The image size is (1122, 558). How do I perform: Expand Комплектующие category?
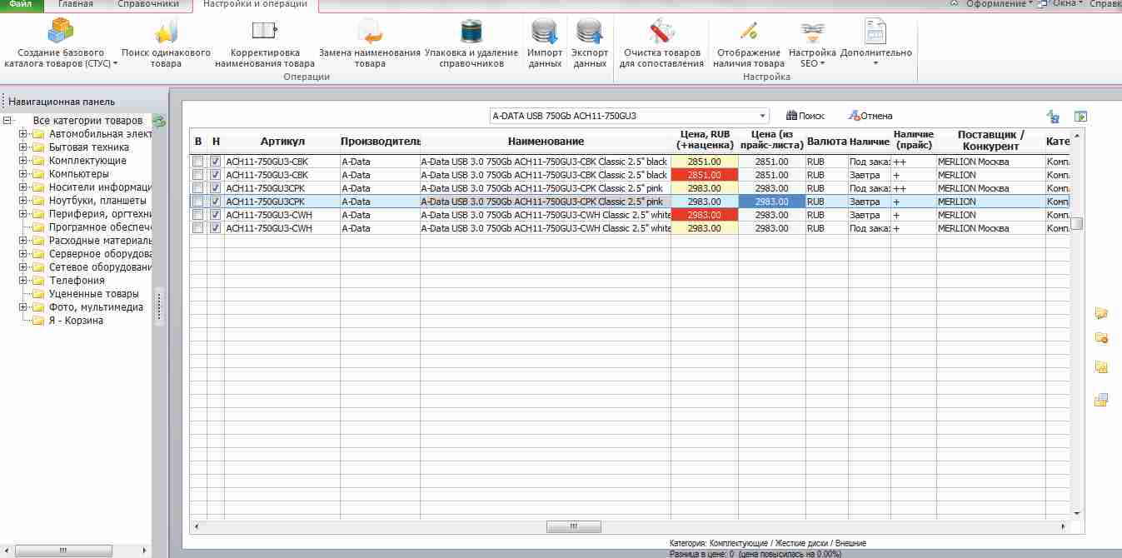(23, 161)
